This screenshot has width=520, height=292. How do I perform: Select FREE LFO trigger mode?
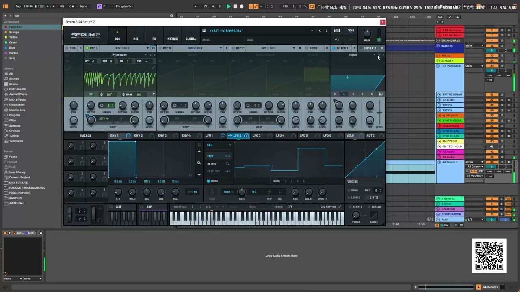click(x=218, y=156)
